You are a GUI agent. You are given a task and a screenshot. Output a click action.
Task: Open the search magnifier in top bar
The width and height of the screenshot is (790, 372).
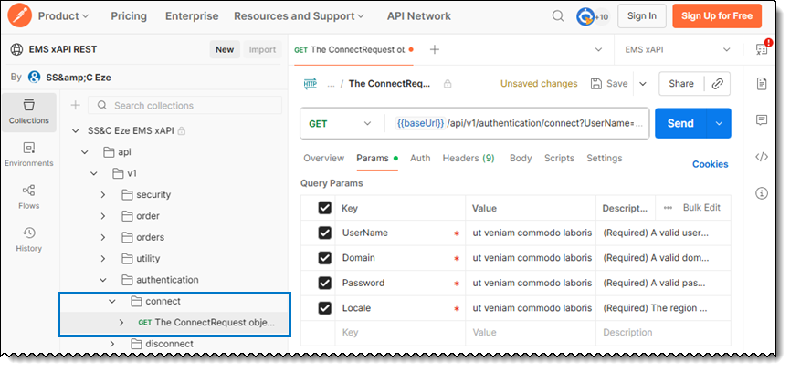tap(558, 16)
